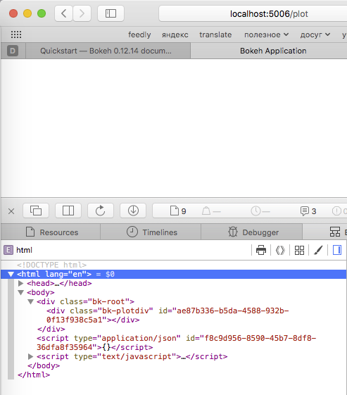Close the Web Inspector with the X

11,211
